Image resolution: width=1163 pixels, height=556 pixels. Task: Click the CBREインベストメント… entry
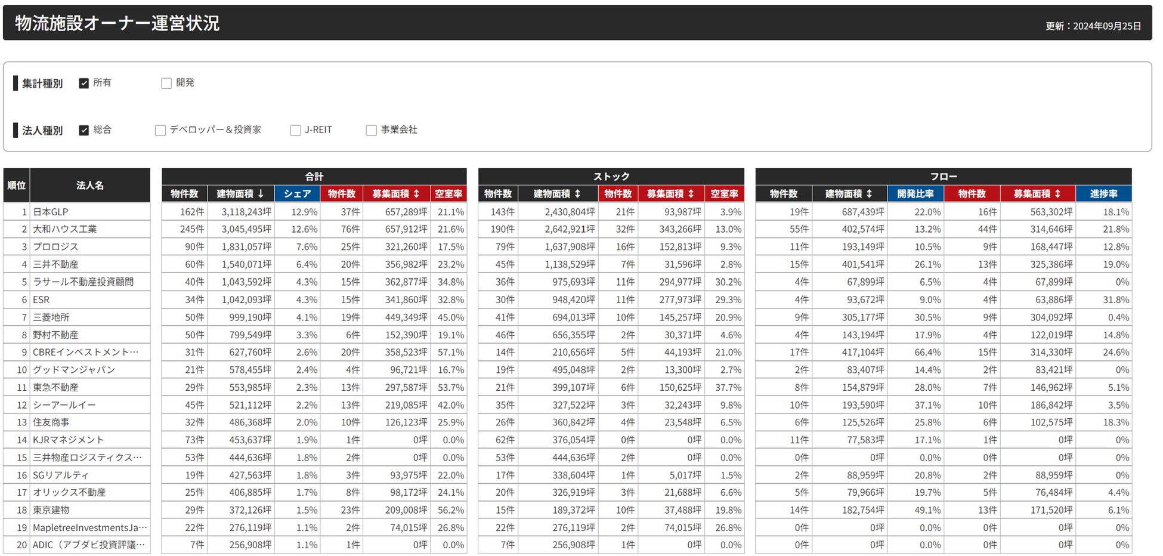click(x=85, y=352)
